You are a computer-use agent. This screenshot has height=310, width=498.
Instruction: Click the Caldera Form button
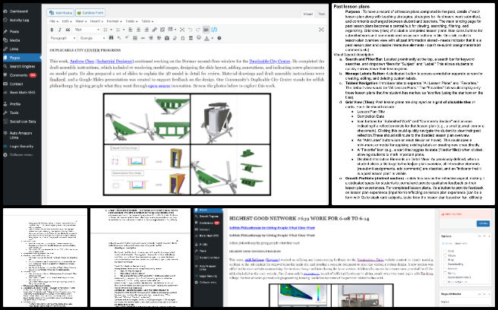pyautogui.click(x=90, y=13)
